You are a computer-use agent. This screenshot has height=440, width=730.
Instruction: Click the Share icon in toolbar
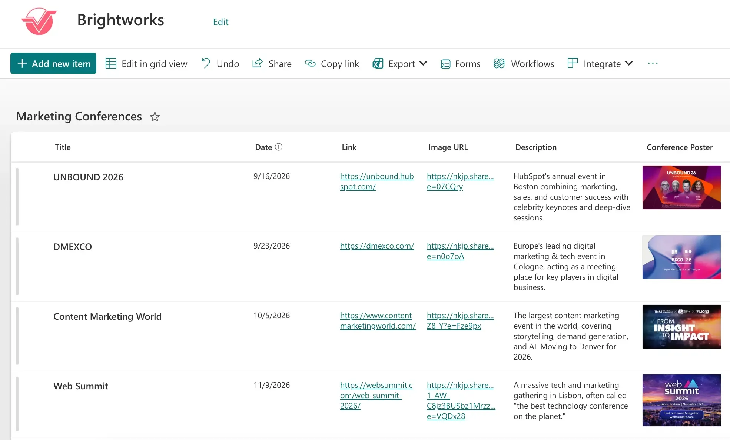[258, 63]
